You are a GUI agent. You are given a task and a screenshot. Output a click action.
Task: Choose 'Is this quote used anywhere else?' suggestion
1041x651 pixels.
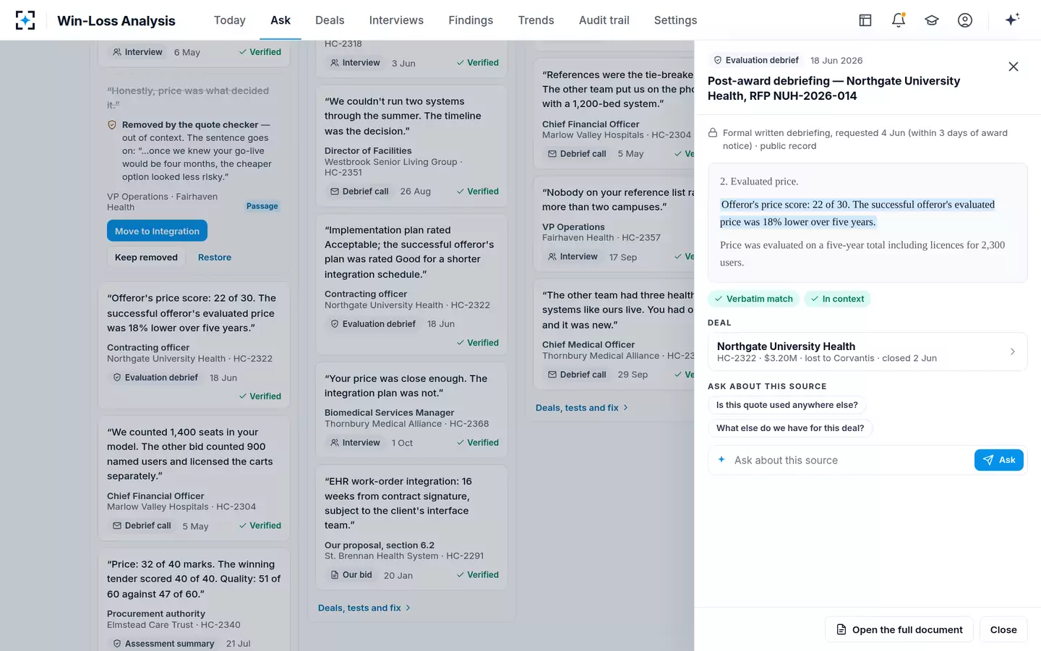click(787, 405)
